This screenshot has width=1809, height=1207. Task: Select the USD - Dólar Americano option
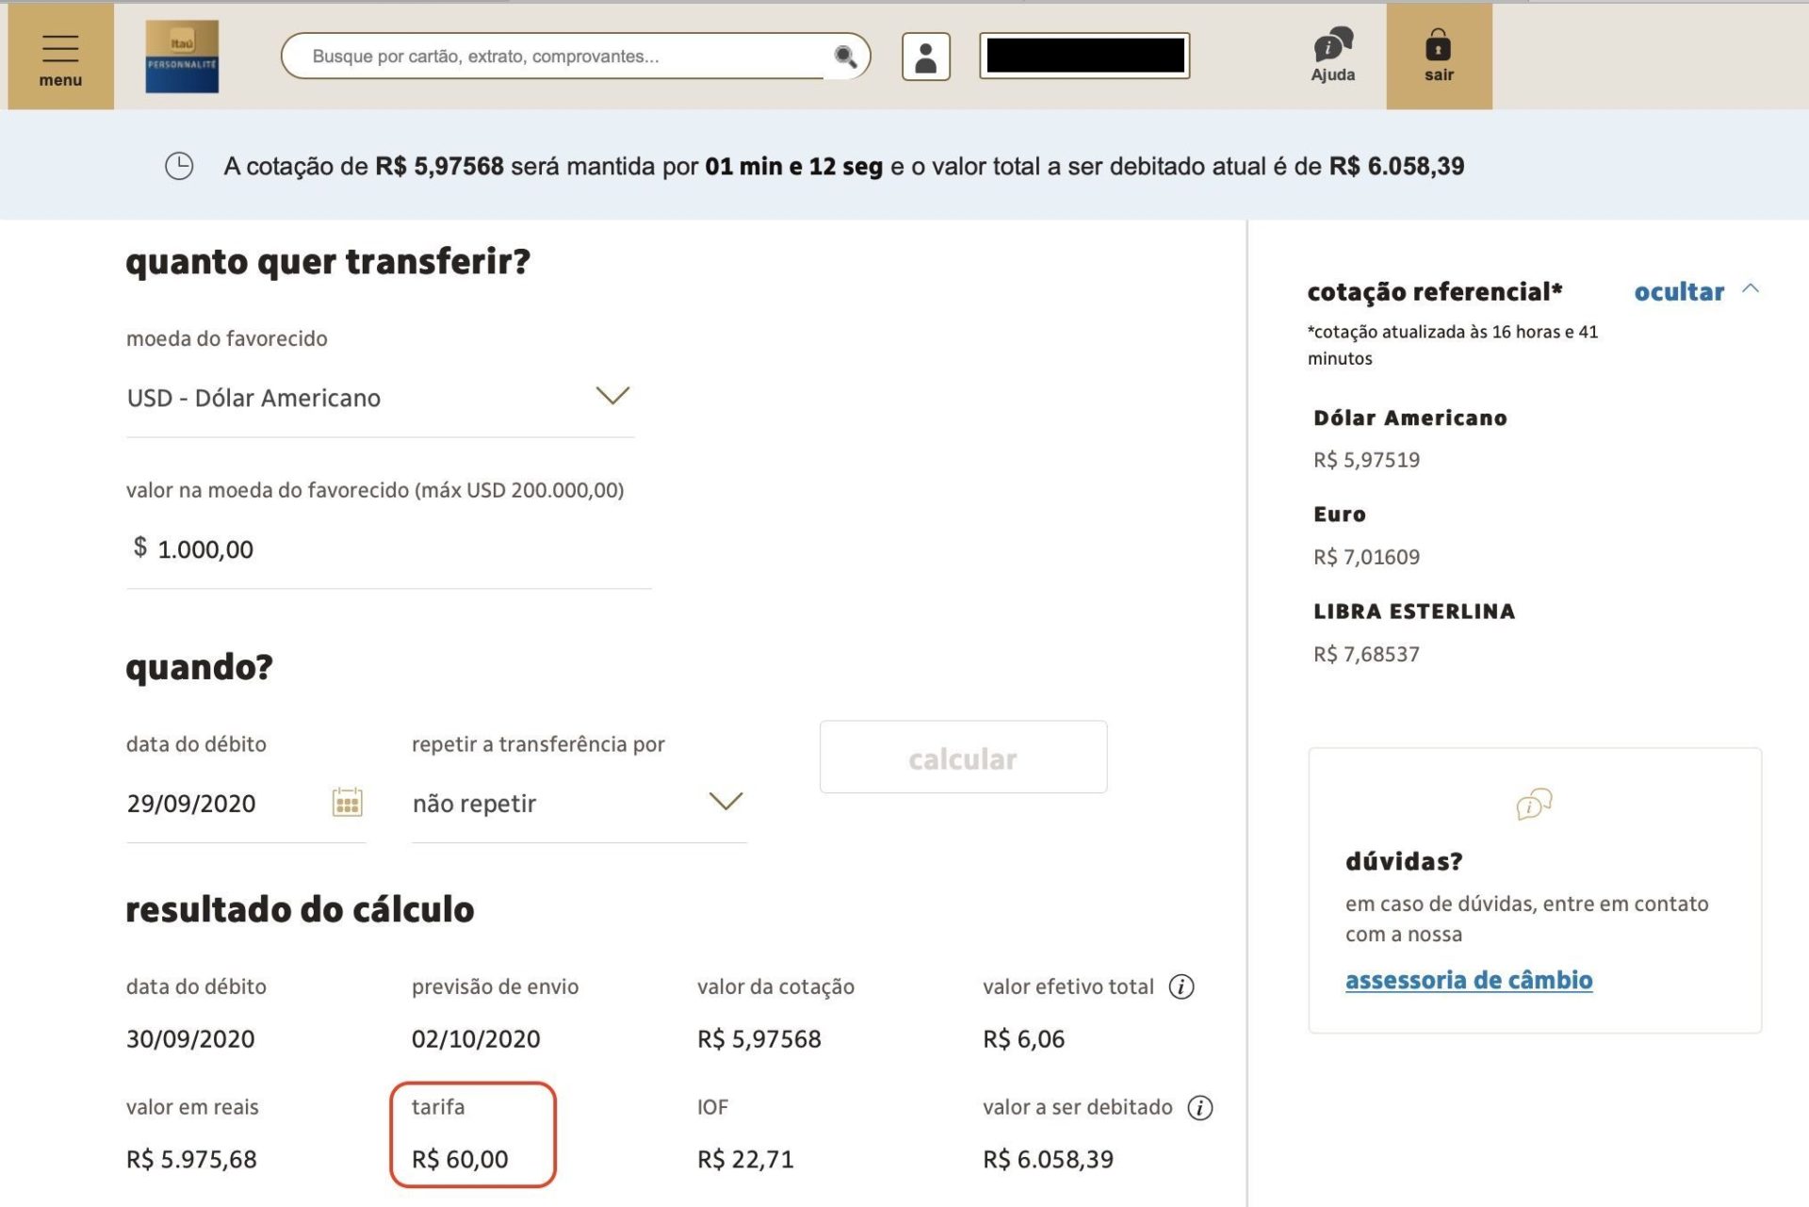point(254,397)
